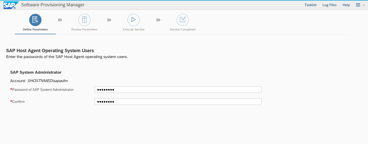This screenshot has height=144, width=368.
Task: Select the Service Completed checkmark icon
Action: pos(183,20)
